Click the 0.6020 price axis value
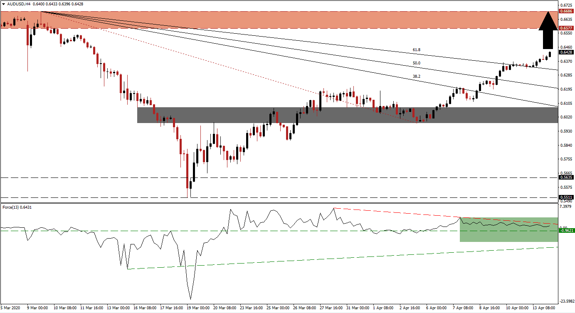This screenshot has width=575, height=313. [x=566, y=117]
